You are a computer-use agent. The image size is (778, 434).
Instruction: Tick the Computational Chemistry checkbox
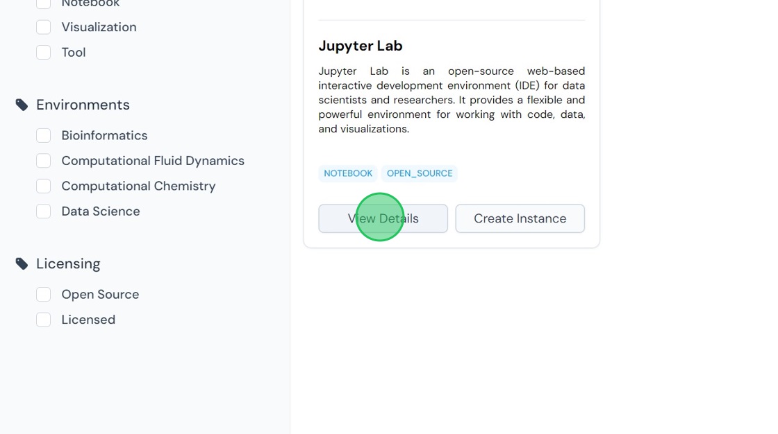pos(43,186)
